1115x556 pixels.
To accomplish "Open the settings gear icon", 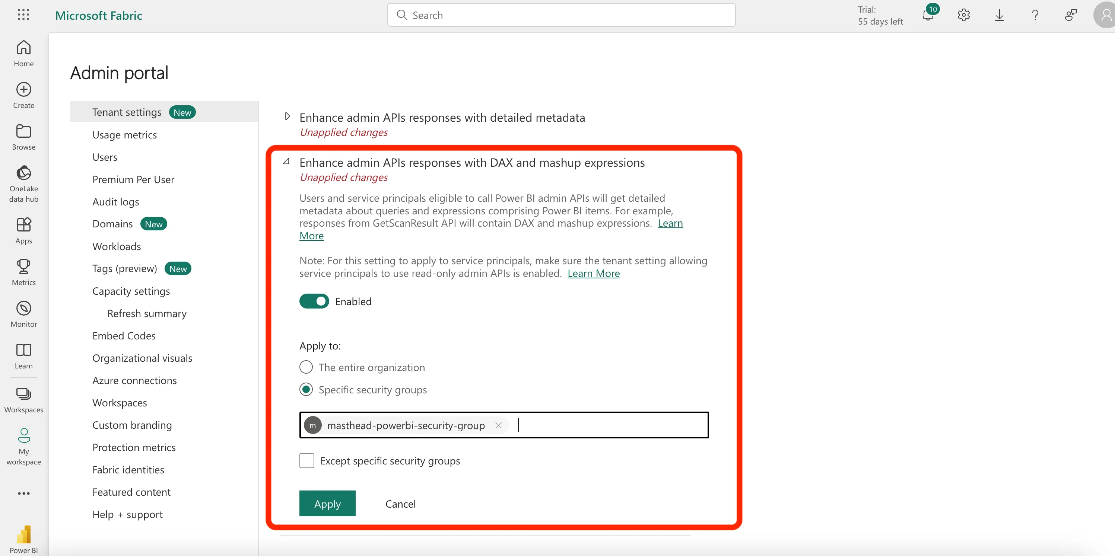I will click(963, 16).
